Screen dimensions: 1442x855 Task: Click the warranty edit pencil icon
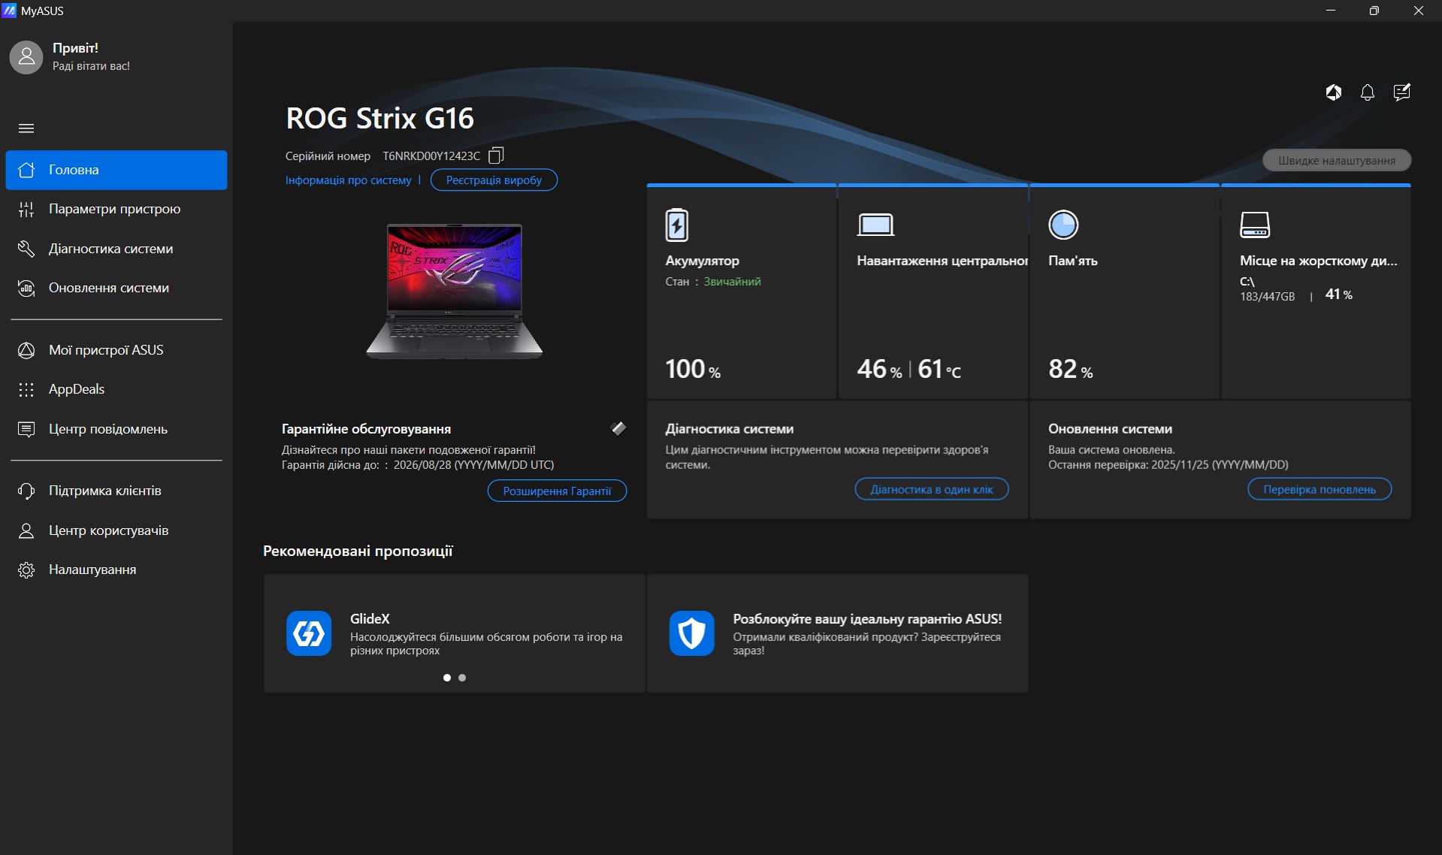(618, 428)
